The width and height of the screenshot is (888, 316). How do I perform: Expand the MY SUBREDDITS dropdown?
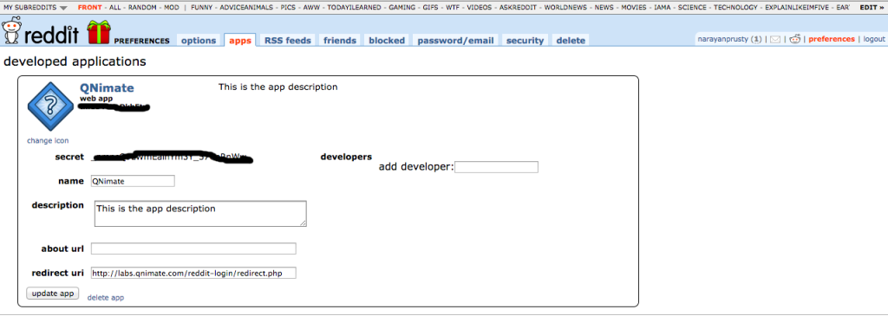coord(35,8)
